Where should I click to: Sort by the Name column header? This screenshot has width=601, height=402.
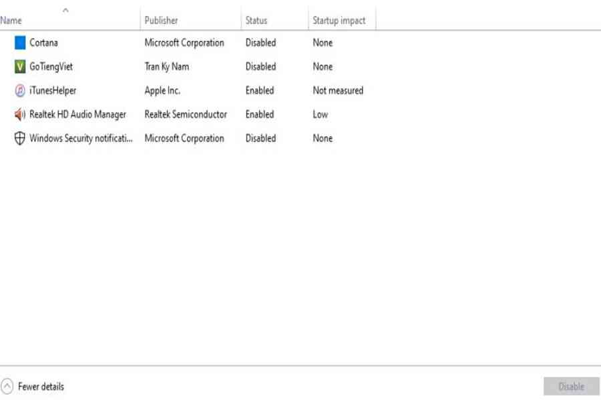[11, 20]
